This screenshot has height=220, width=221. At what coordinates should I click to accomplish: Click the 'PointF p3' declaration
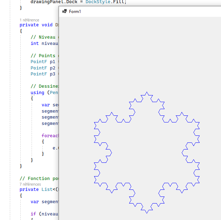point(43,74)
